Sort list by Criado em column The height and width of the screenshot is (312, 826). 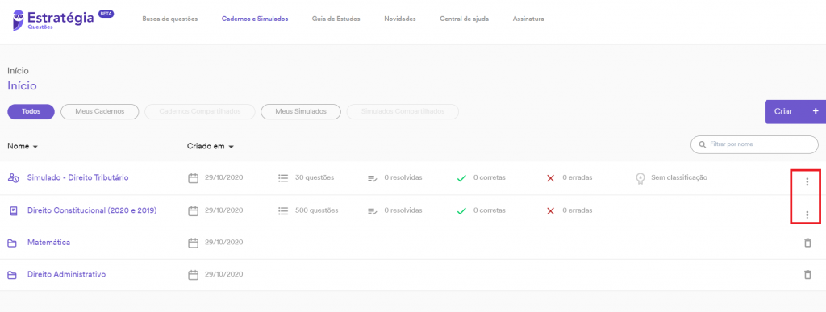click(211, 146)
